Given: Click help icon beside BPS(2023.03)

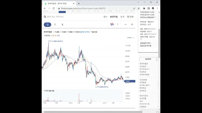Looking at the screenshot, I should point(155,34).
